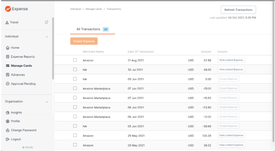Click Refresh Transactions button
The image size is (275, 151).
pyautogui.click(x=238, y=10)
